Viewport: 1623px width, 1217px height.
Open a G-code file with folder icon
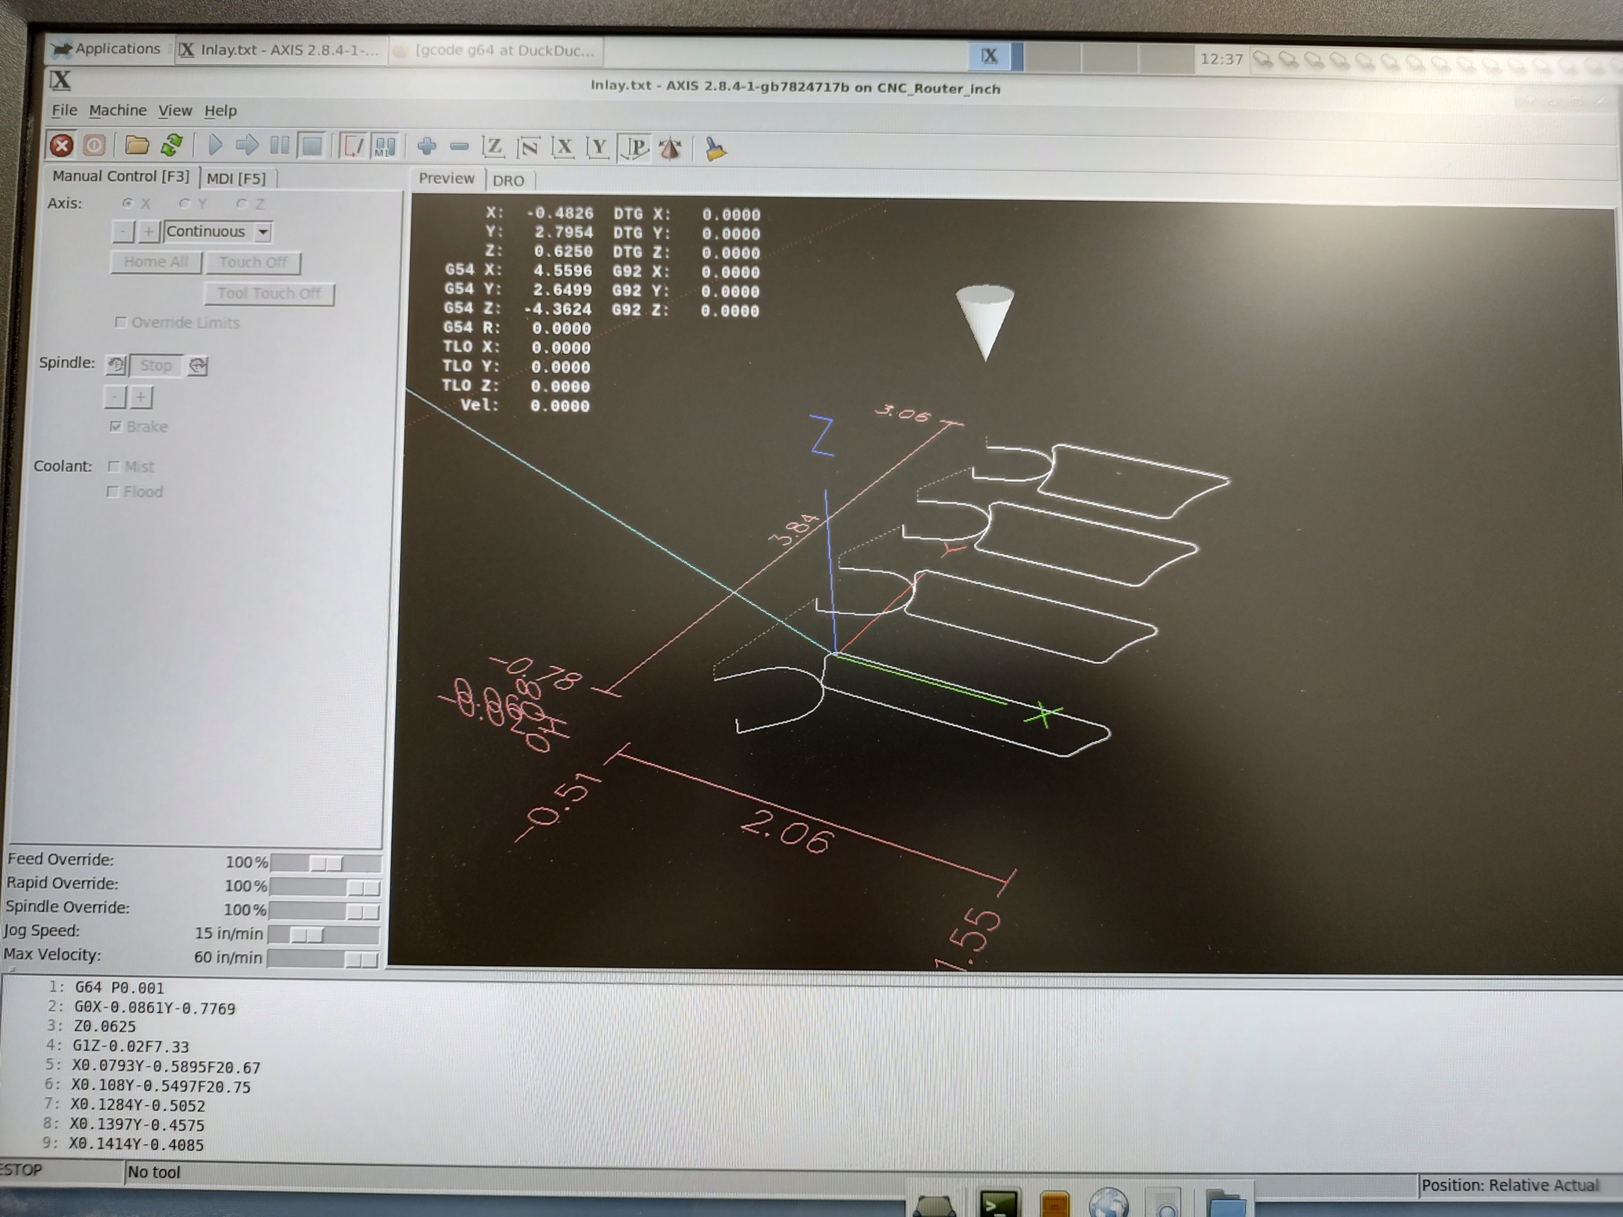(136, 145)
